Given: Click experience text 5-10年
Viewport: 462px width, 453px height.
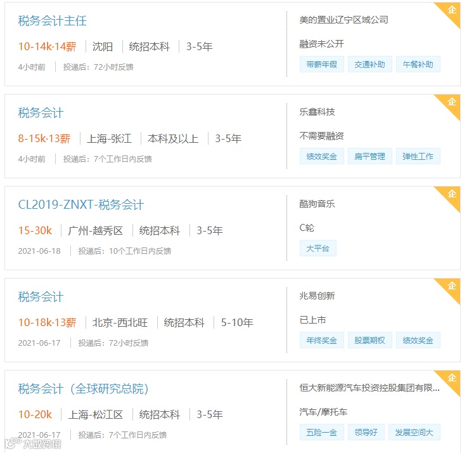Looking at the screenshot, I should 237,323.
